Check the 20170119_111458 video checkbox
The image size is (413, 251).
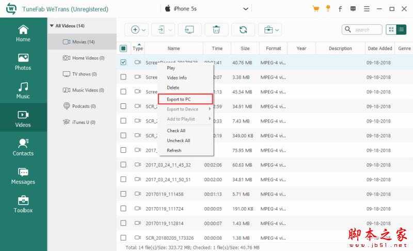(123, 194)
